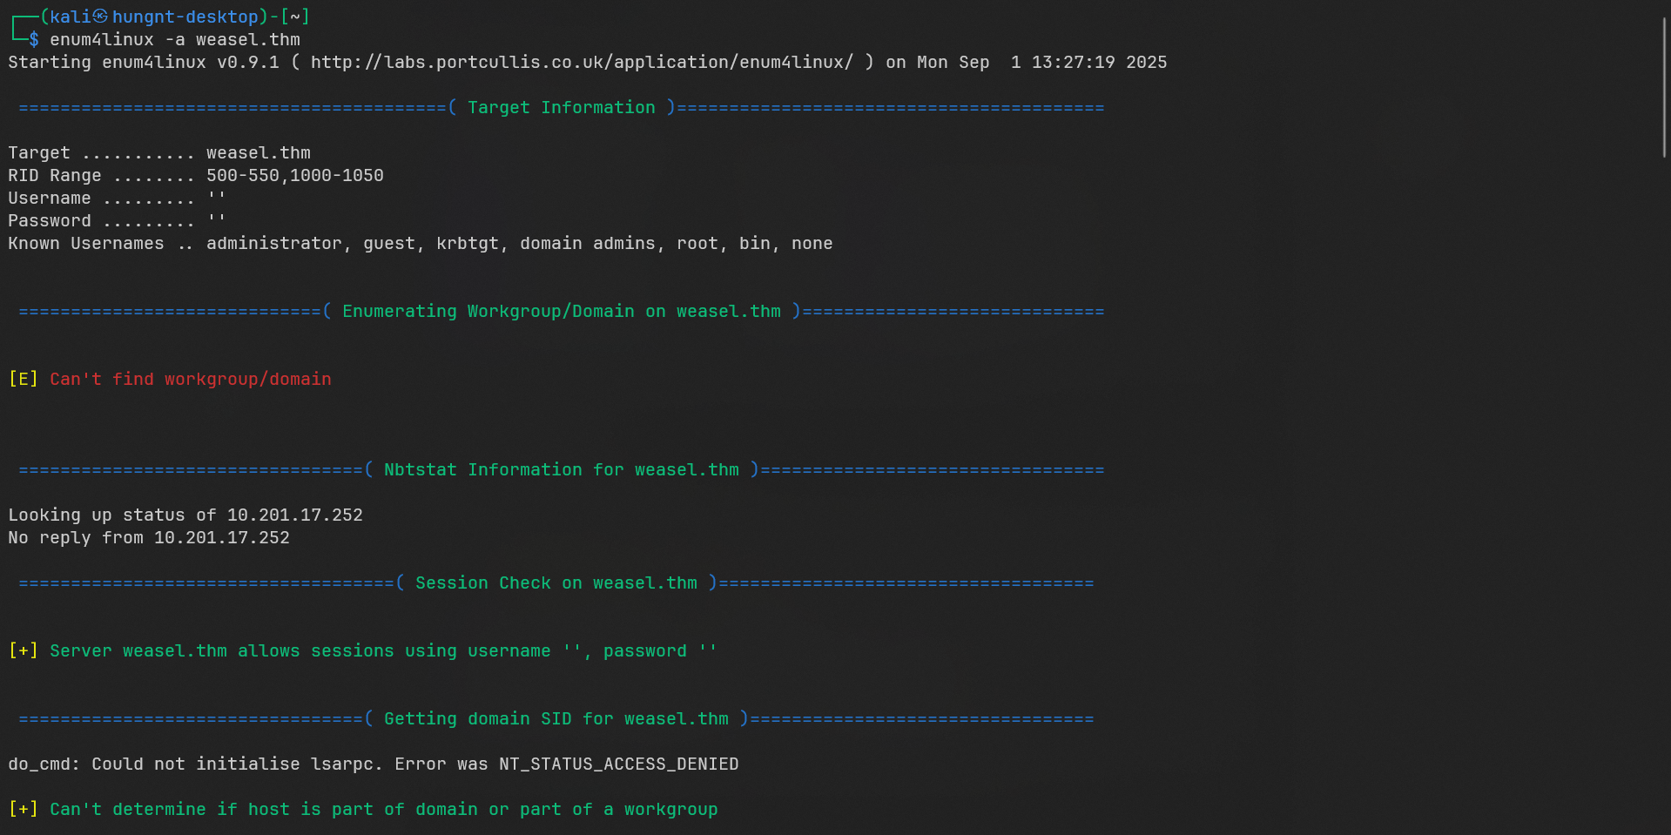Click the 'Target Information' section header
1671x835 pixels.
pos(561,107)
